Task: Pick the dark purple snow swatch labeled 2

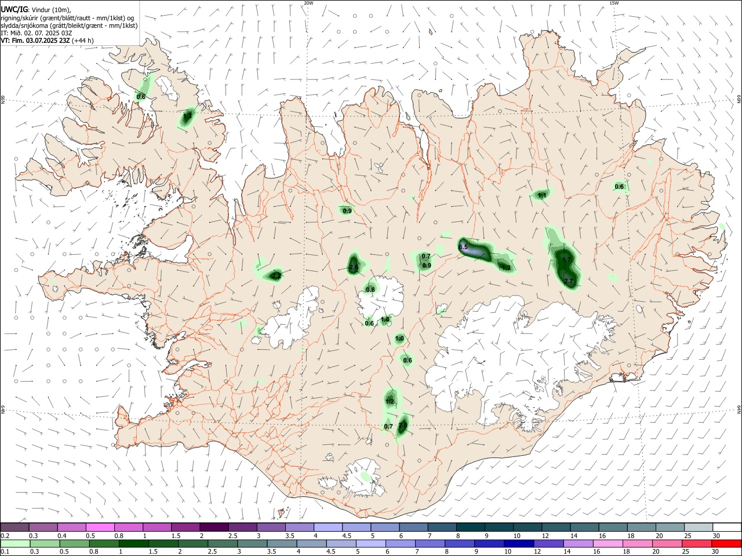Action: (x=214, y=527)
